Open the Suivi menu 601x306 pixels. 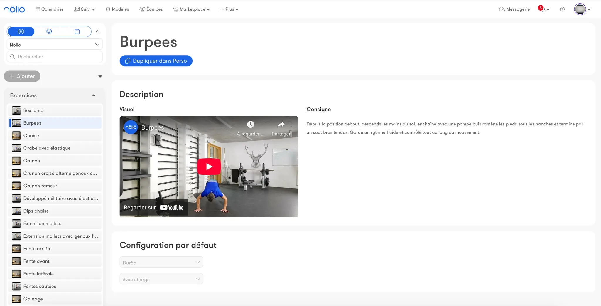tap(85, 9)
